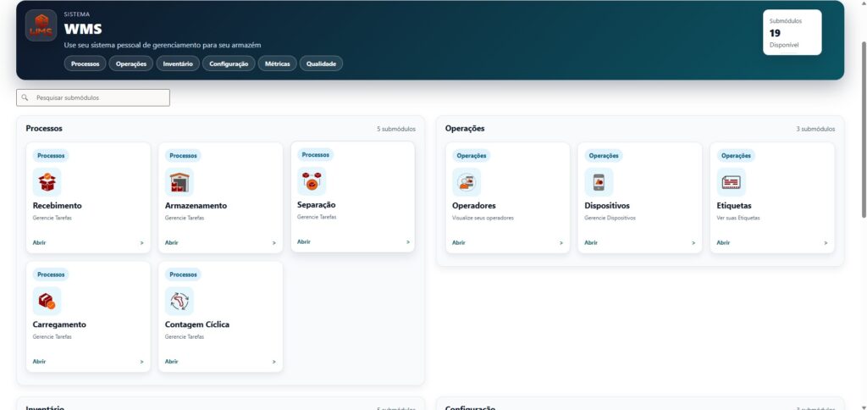
Task: Click the LIMS logo in header
Action: click(x=41, y=25)
